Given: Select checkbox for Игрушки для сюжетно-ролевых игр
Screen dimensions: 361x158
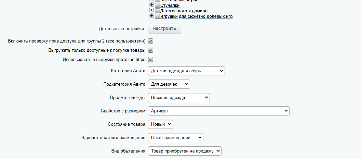Looking at the screenshot, I should (x=157, y=16).
